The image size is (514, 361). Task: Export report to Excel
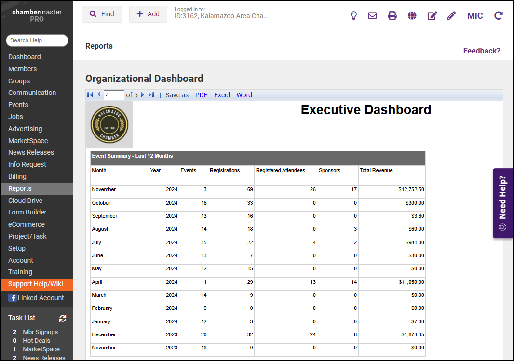pyautogui.click(x=222, y=95)
